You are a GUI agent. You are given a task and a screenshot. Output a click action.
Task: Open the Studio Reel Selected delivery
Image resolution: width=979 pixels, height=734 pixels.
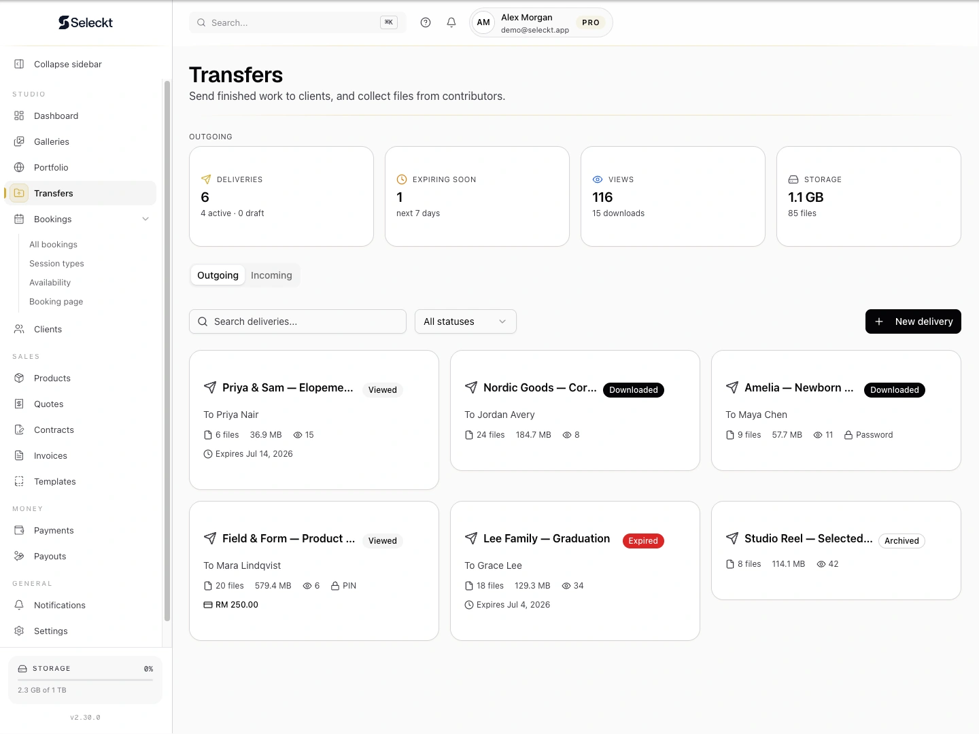[x=836, y=550]
